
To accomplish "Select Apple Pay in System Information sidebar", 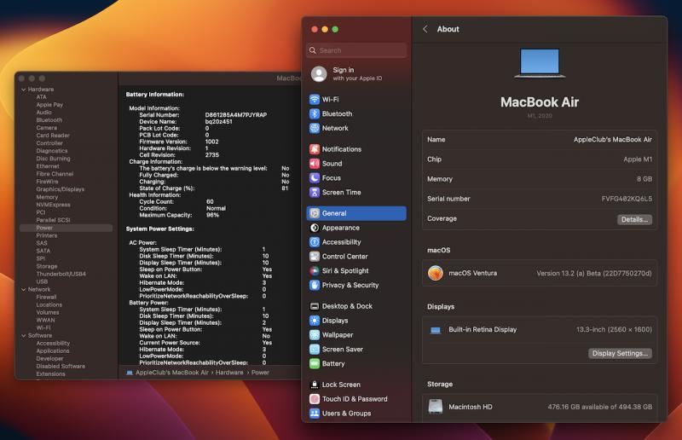I will click(x=49, y=105).
